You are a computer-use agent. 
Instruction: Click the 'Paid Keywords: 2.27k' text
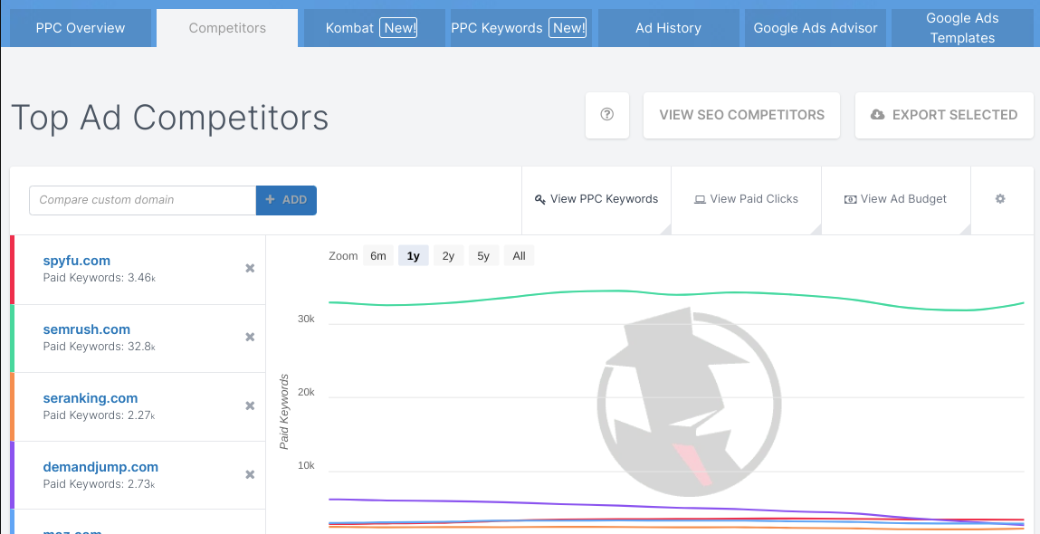click(100, 415)
